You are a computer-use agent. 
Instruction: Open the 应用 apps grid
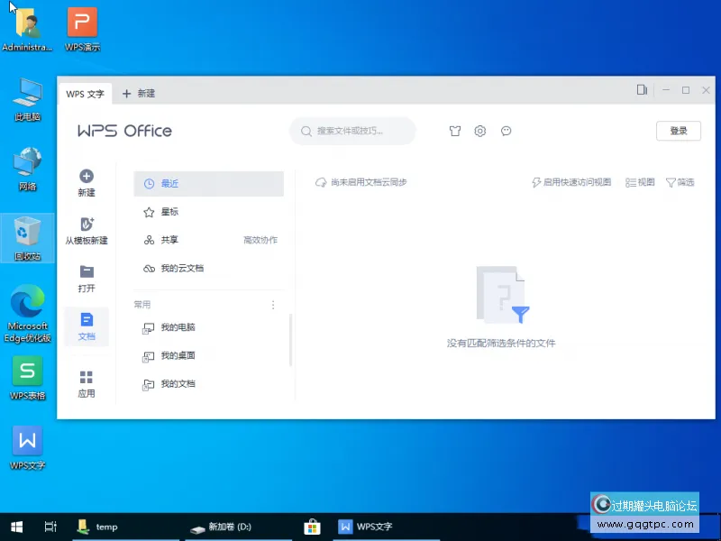(87, 377)
